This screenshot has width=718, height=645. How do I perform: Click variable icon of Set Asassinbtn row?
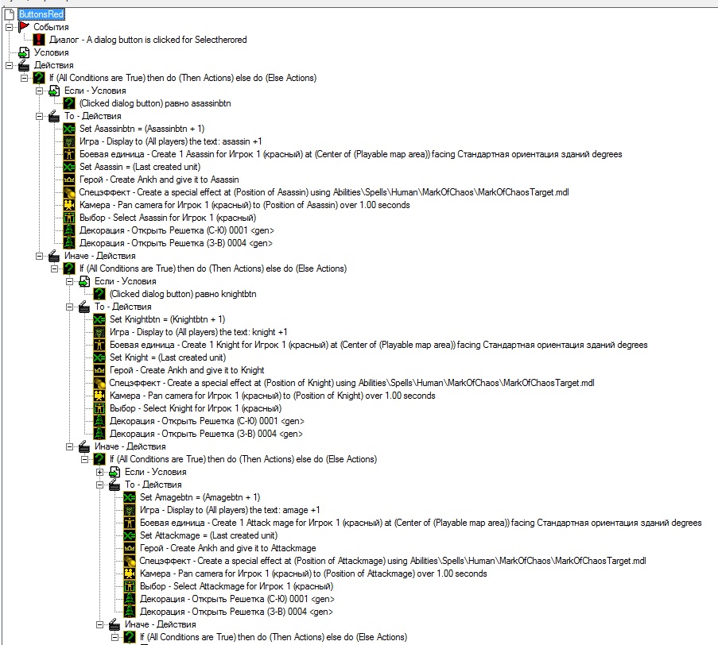click(x=69, y=129)
